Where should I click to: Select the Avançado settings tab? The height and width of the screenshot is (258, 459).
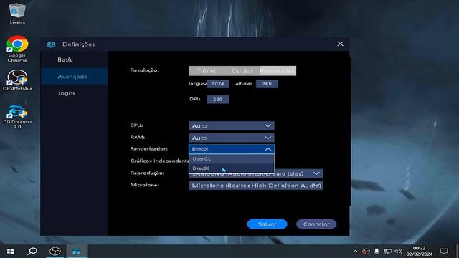point(75,77)
